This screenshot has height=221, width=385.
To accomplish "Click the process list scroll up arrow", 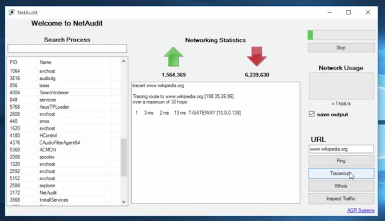I will 123,61.
